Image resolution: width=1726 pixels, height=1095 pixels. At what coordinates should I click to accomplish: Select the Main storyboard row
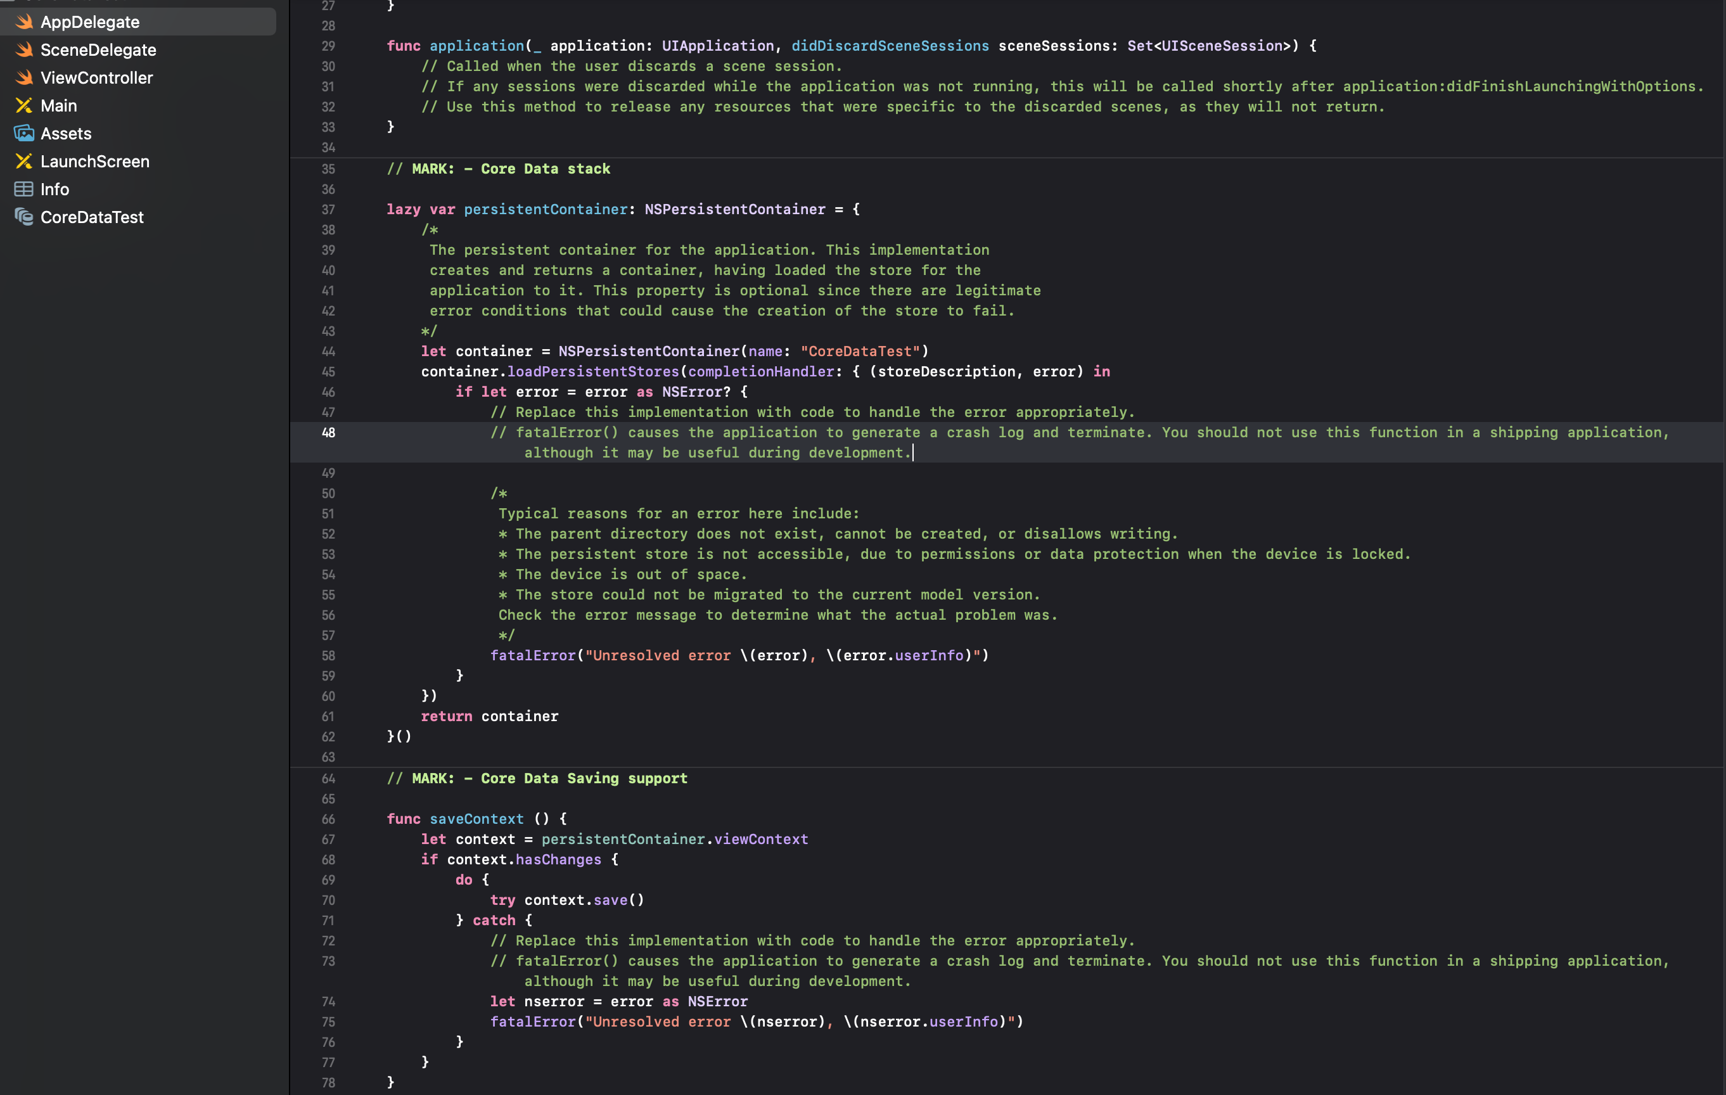point(138,106)
